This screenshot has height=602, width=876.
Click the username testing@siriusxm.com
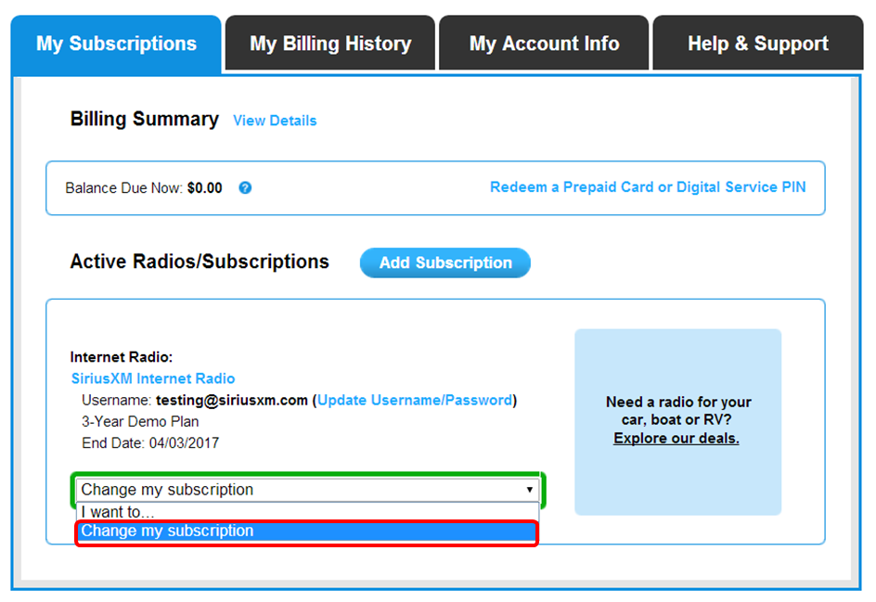[x=232, y=401]
